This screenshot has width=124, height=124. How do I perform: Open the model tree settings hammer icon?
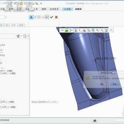pos(18,36)
